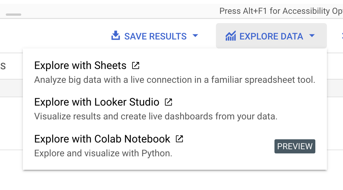This screenshot has width=343, height=190.
Task: Click external-link icon beside Explore with Sheets
Action: pyautogui.click(x=136, y=66)
